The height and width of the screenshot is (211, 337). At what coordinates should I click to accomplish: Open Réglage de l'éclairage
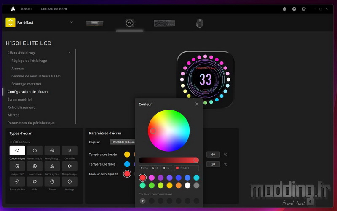(x=29, y=61)
